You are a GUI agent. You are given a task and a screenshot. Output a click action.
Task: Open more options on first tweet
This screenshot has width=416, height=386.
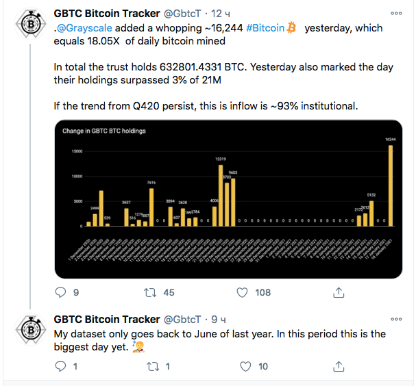(x=396, y=14)
